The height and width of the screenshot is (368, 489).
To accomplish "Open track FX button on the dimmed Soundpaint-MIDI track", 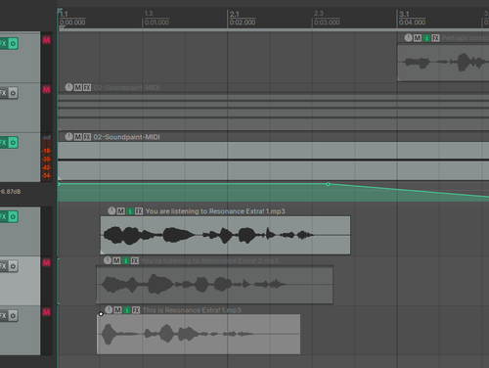I will pyautogui.click(x=3, y=93).
